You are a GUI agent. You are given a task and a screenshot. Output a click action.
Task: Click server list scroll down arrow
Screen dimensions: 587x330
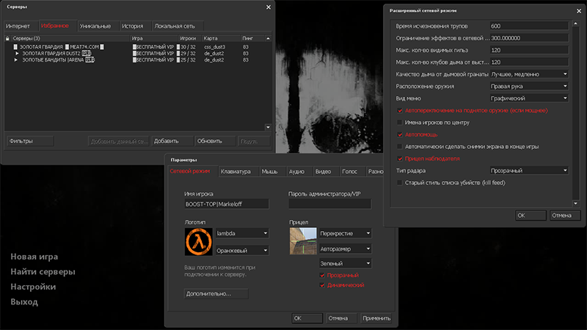tap(268, 127)
